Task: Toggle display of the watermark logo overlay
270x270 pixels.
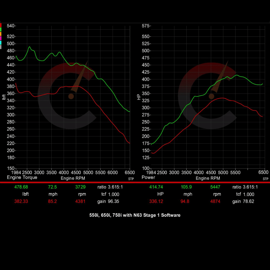Action: click(x=71, y=96)
